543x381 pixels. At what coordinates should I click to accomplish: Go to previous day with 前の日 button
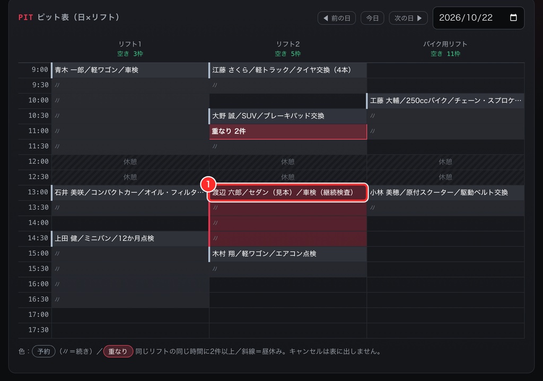pyautogui.click(x=337, y=18)
